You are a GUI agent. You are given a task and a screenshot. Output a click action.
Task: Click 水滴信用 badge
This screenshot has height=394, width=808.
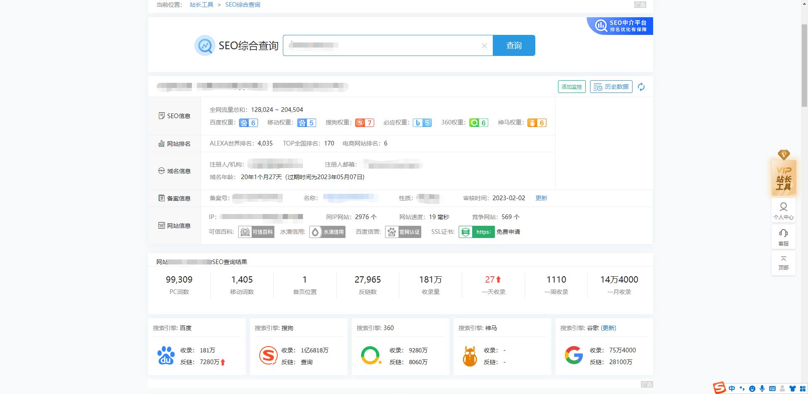[x=327, y=232]
